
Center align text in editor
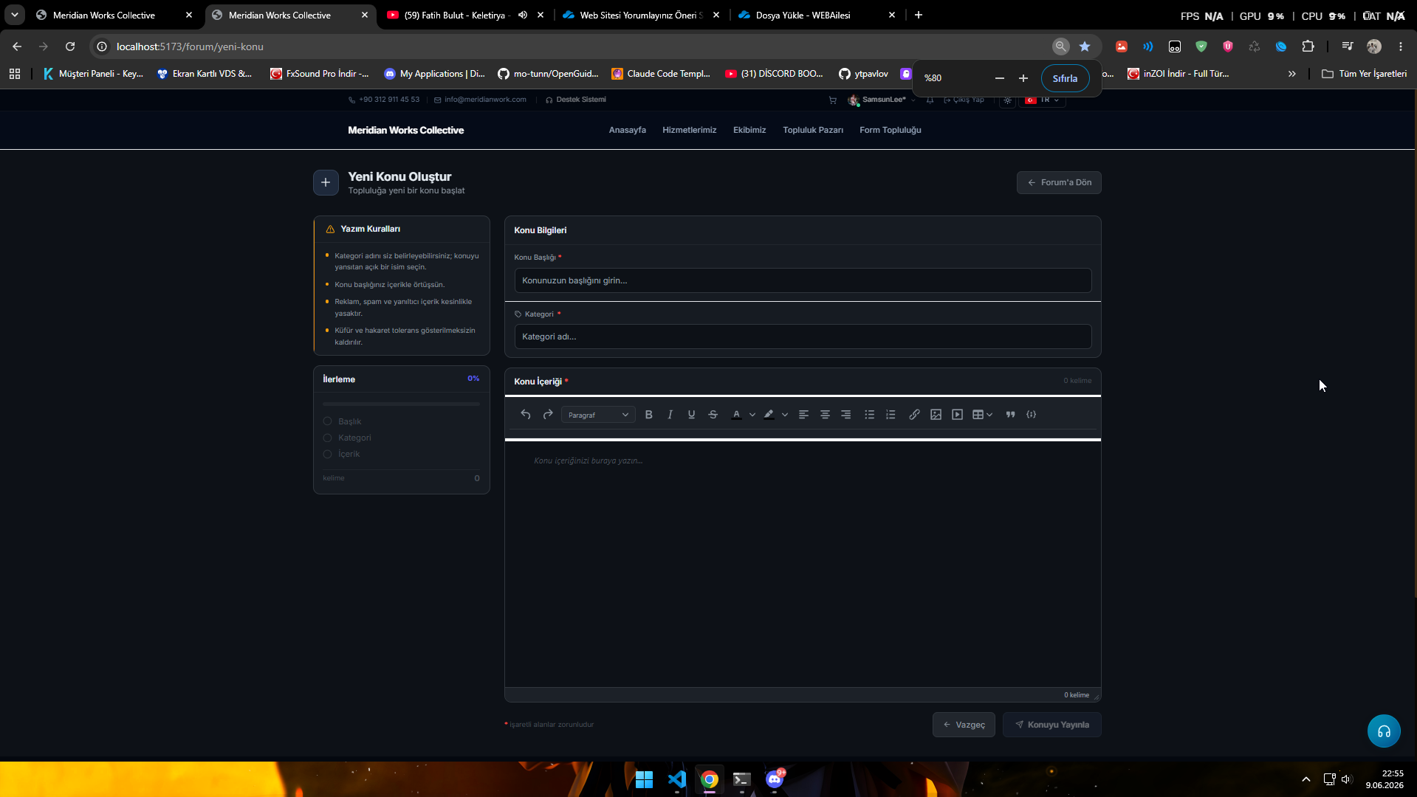pyautogui.click(x=825, y=415)
